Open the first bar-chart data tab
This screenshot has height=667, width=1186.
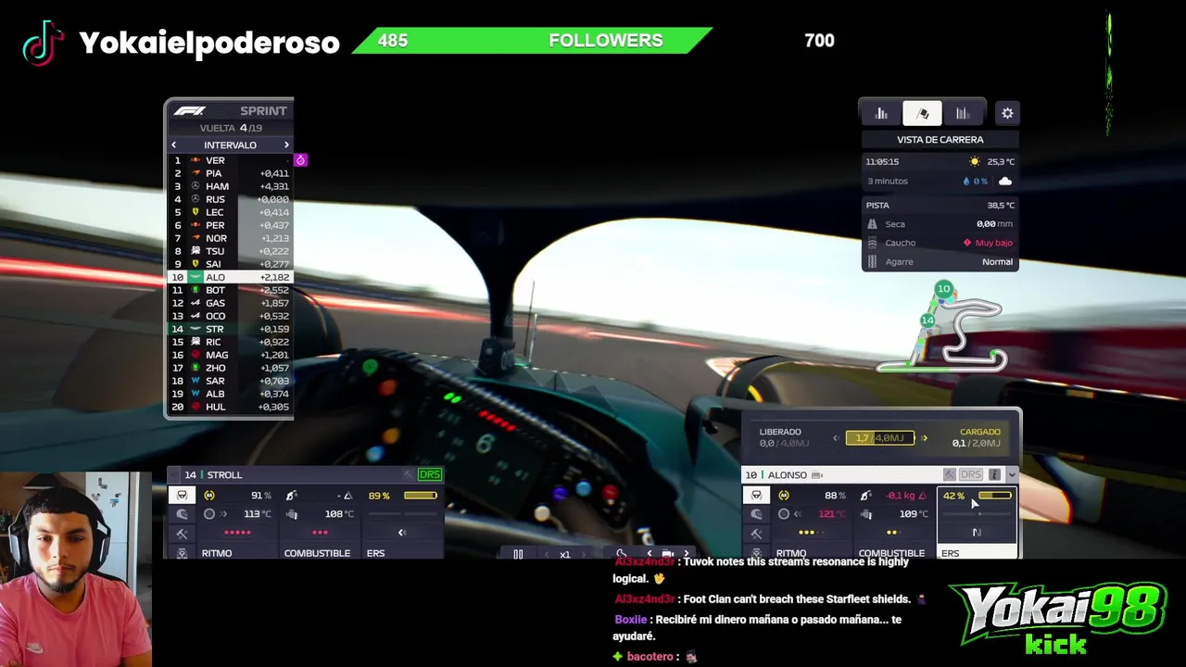tap(881, 113)
